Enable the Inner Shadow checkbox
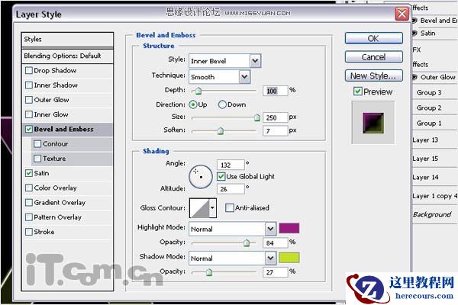 pos(29,85)
